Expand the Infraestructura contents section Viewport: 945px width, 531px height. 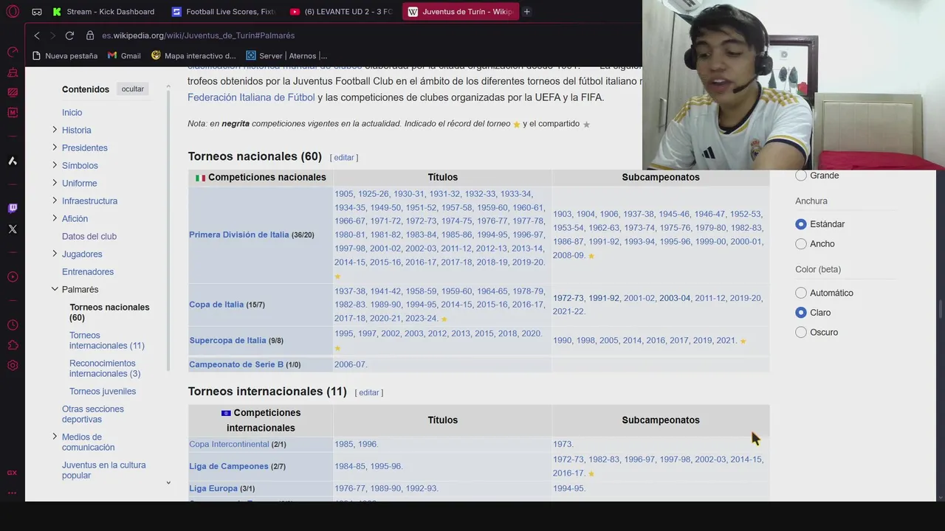pos(55,201)
